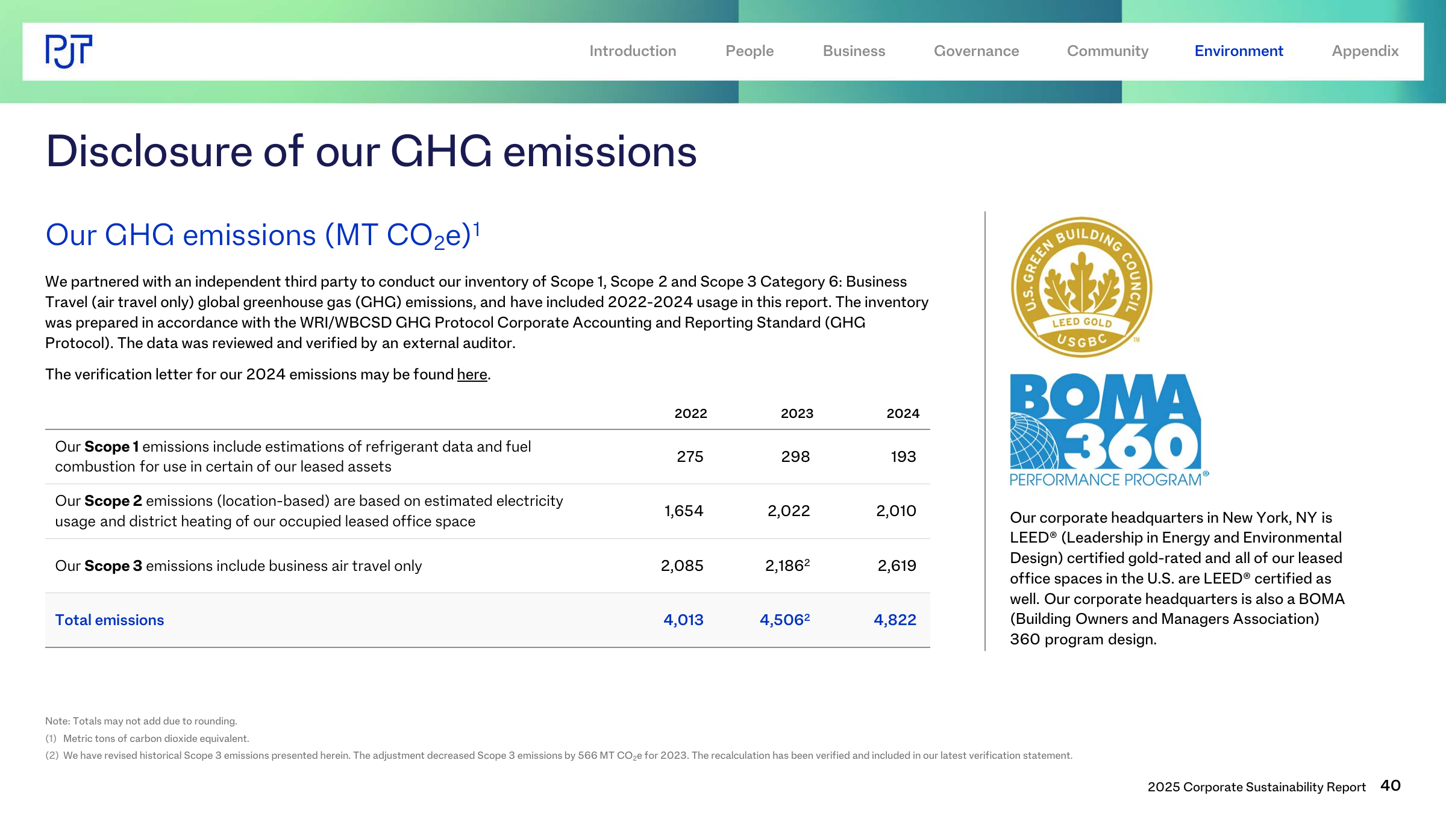Click footnote (1) about metric tons
This screenshot has height=813, width=1446.
tap(147, 739)
